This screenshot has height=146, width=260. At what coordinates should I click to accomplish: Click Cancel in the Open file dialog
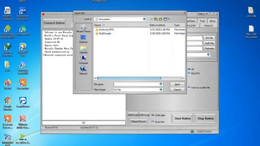177,90
